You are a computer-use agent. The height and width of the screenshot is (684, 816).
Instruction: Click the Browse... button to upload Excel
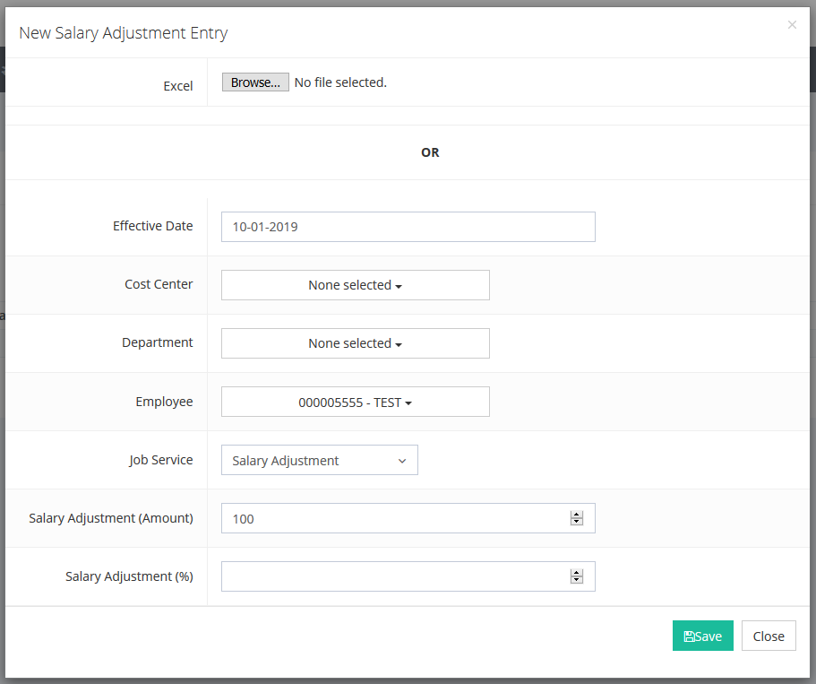pyautogui.click(x=255, y=82)
